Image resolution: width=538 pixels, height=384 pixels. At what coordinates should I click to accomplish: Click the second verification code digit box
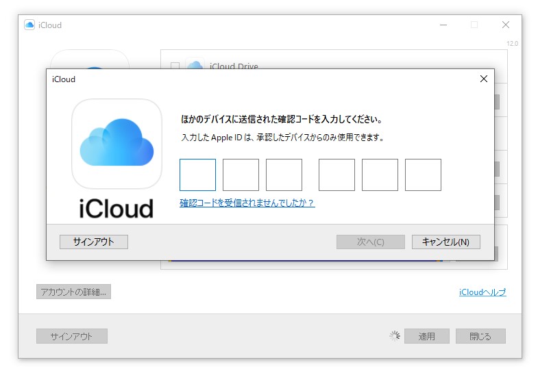[241, 175]
